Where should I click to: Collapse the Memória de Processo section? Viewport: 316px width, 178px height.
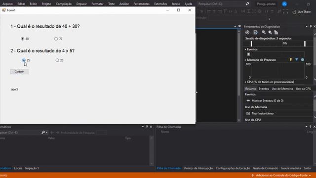[245, 60]
